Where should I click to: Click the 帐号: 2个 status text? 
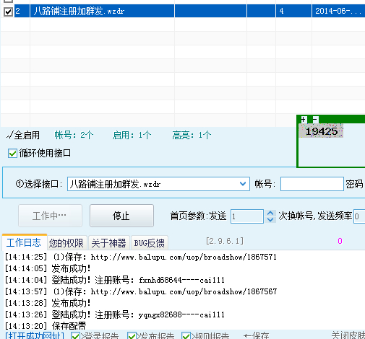coord(74,135)
